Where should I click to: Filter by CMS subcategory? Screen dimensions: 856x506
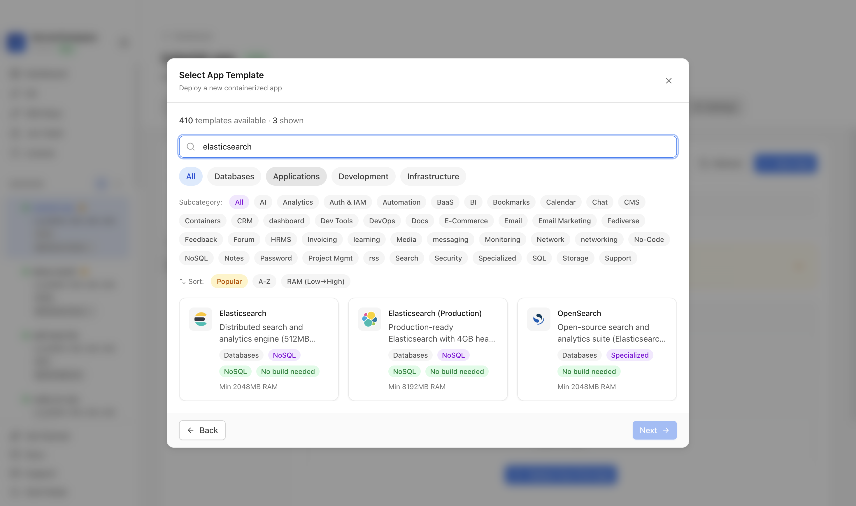631,202
